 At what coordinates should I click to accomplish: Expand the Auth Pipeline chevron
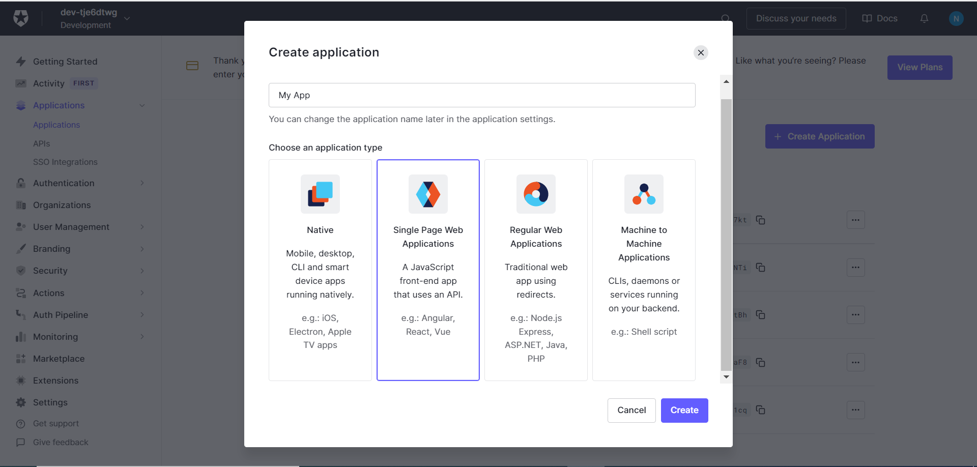click(x=142, y=315)
